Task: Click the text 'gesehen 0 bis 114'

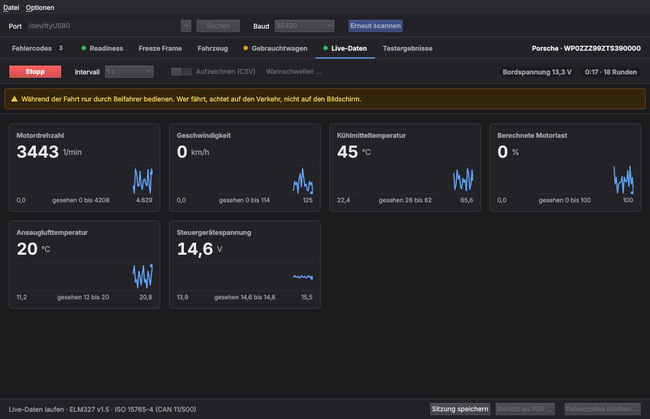Action: pyautogui.click(x=245, y=200)
